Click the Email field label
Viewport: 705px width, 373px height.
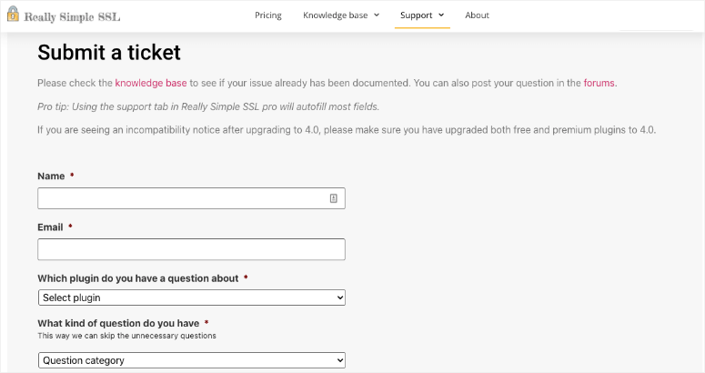click(50, 227)
